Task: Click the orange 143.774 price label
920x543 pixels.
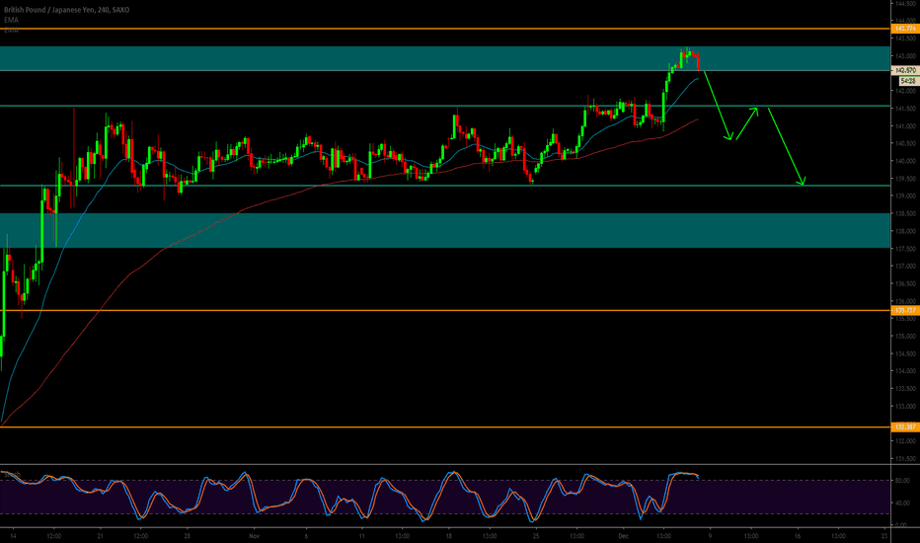Action: (904, 30)
